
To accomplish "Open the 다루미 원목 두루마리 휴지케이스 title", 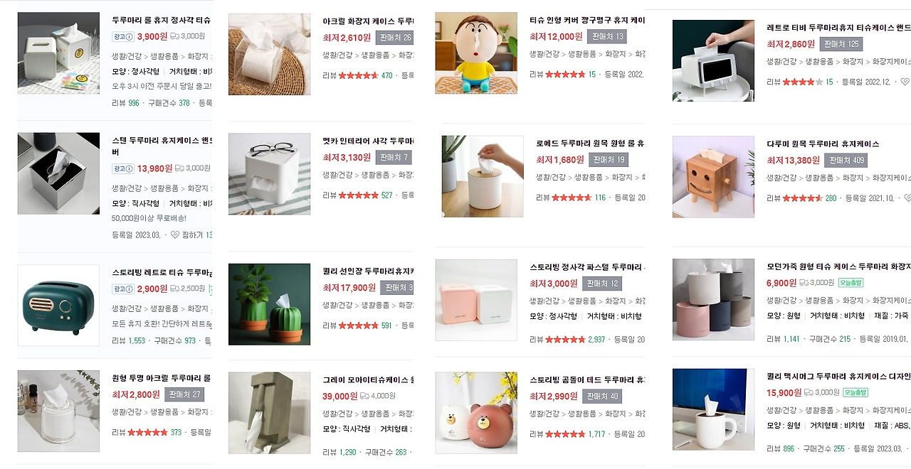I will coord(823,144).
